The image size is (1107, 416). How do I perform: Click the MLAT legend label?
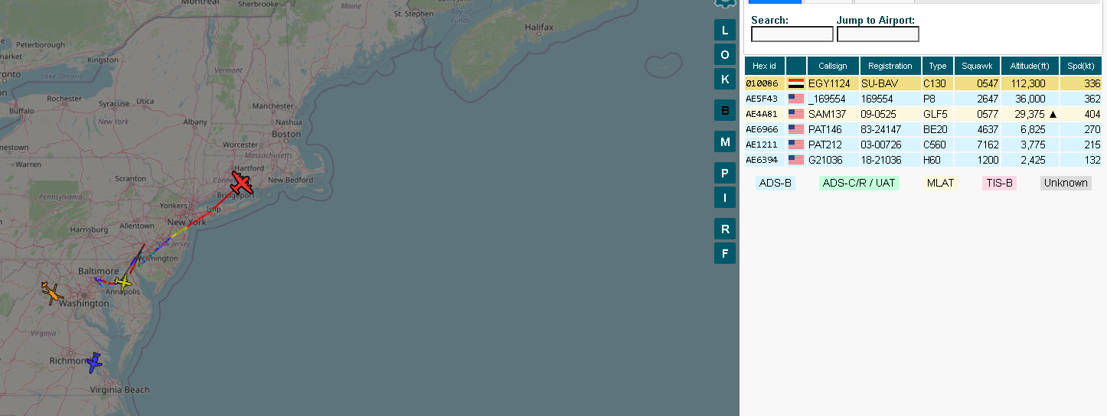941,183
